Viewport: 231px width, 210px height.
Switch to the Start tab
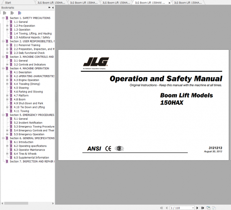(x=8, y=3)
